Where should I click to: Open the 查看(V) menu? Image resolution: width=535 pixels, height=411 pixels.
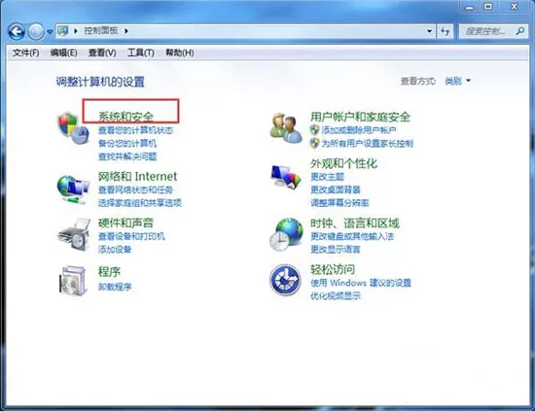click(102, 52)
